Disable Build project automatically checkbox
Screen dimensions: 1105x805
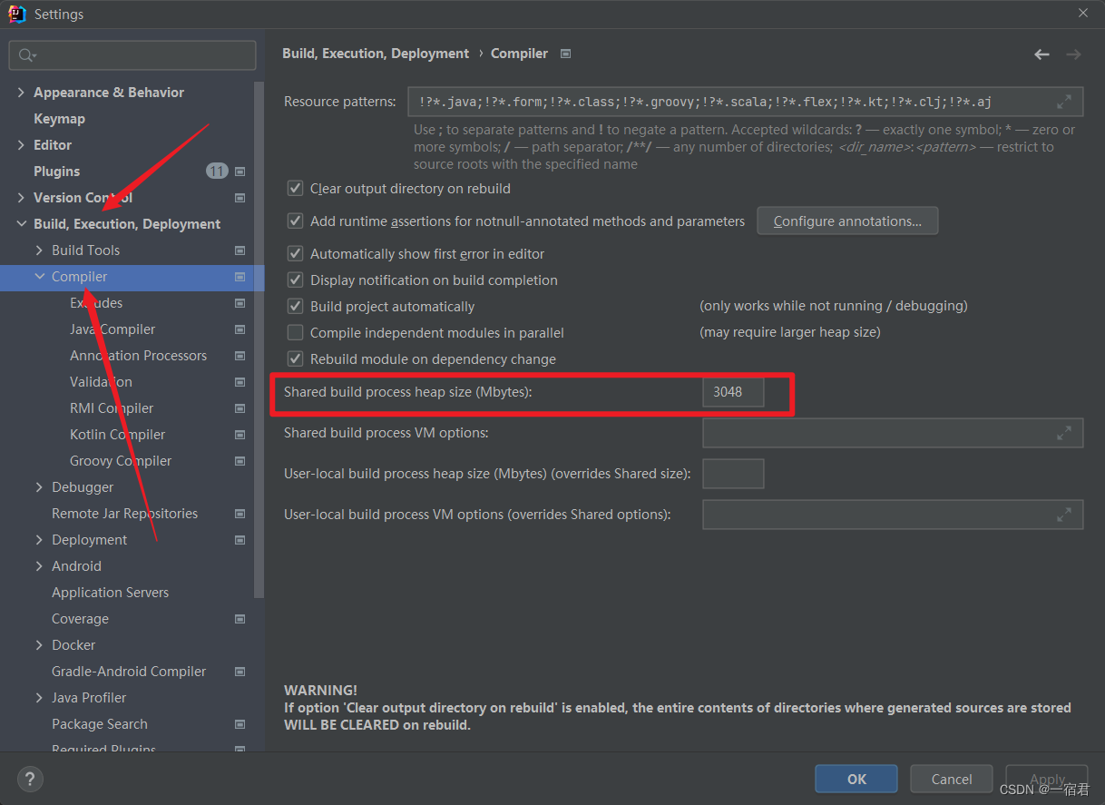295,307
